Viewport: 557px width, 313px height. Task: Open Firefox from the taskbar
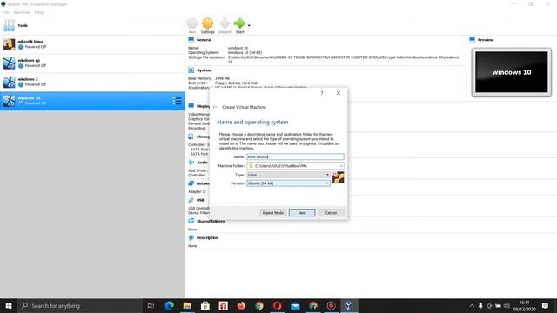coord(241,305)
